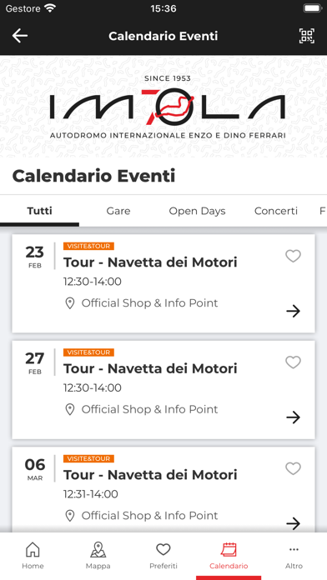Favorite the 23 FEB tour with heart
This screenshot has width=327, height=580.
[293, 256]
